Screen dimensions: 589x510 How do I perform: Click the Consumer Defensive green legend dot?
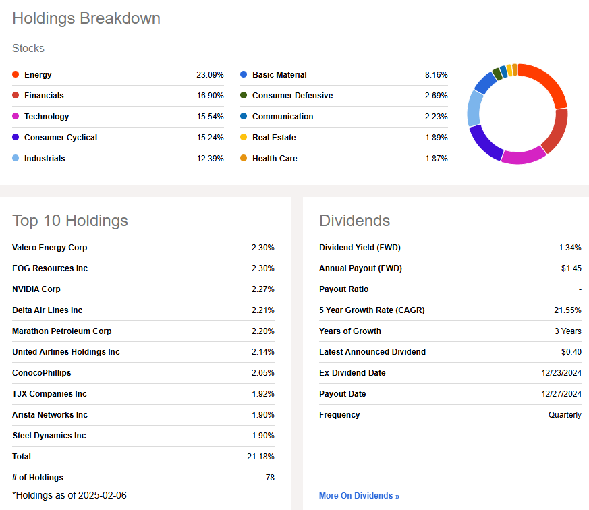pos(244,96)
